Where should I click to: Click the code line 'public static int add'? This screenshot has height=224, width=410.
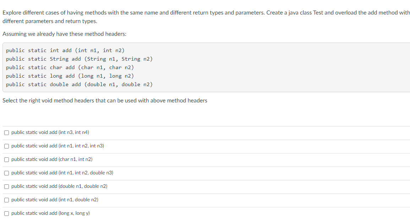(x=65, y=50)
